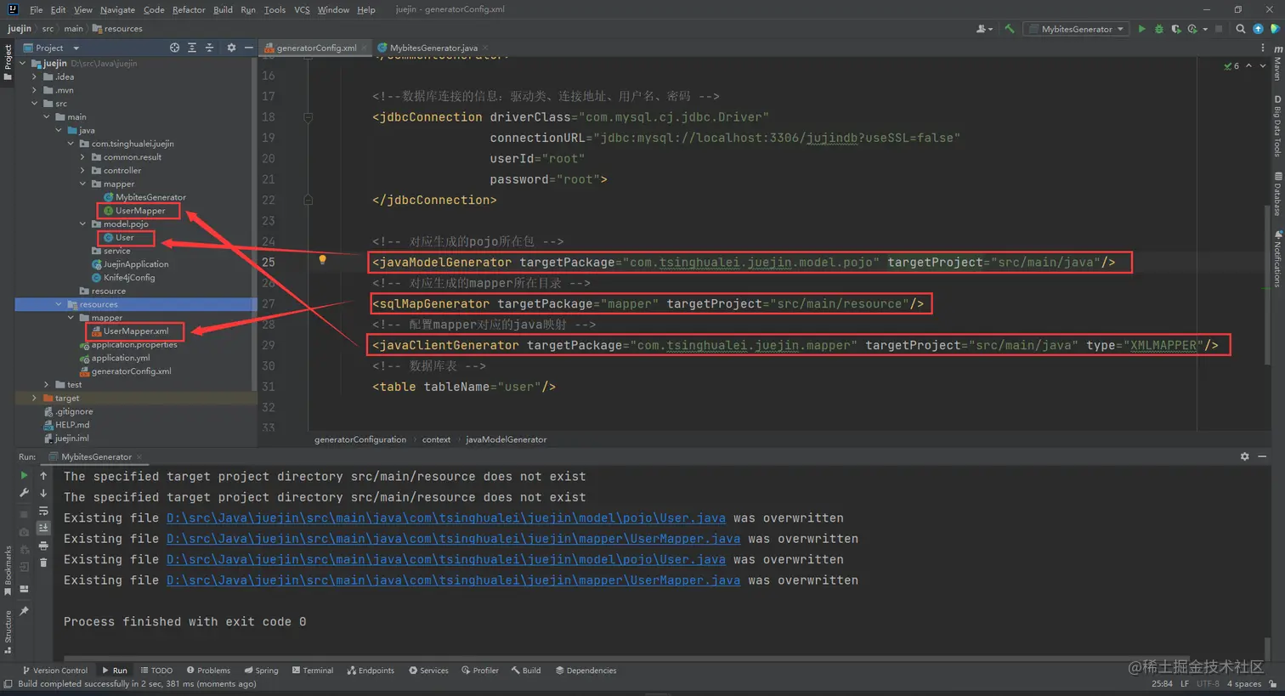Viewport: 1285px width, 696px height.
Task: Open the Terminal tool window
Action: click(x=313, y=671)
